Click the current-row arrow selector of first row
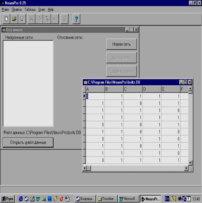The height and width of the screenshot is (203, 202). 84,96
